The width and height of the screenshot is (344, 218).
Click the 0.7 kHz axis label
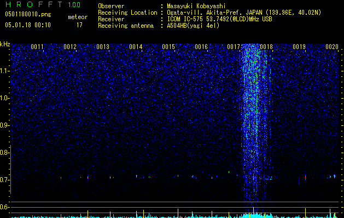tap(4, 180)
